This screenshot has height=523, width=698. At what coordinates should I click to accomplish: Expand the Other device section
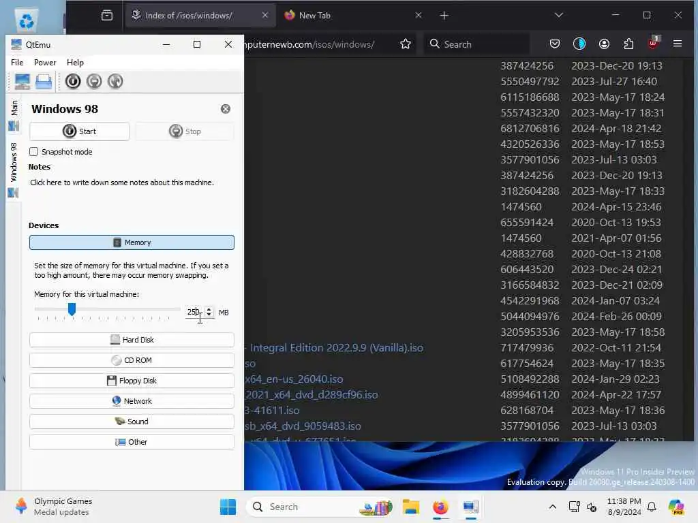click(x=132, y=442)
